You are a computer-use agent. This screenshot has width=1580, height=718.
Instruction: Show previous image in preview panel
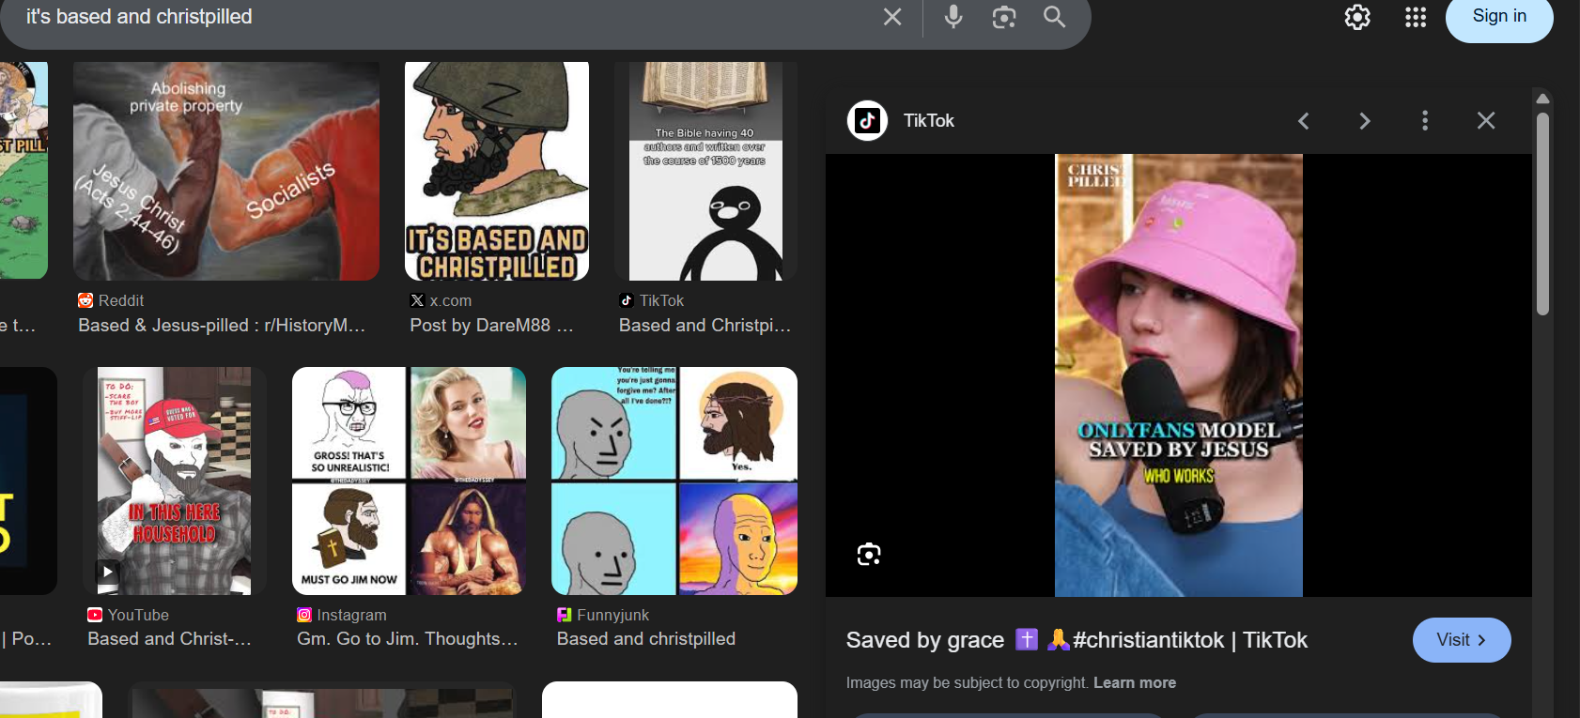[1304, 121]
